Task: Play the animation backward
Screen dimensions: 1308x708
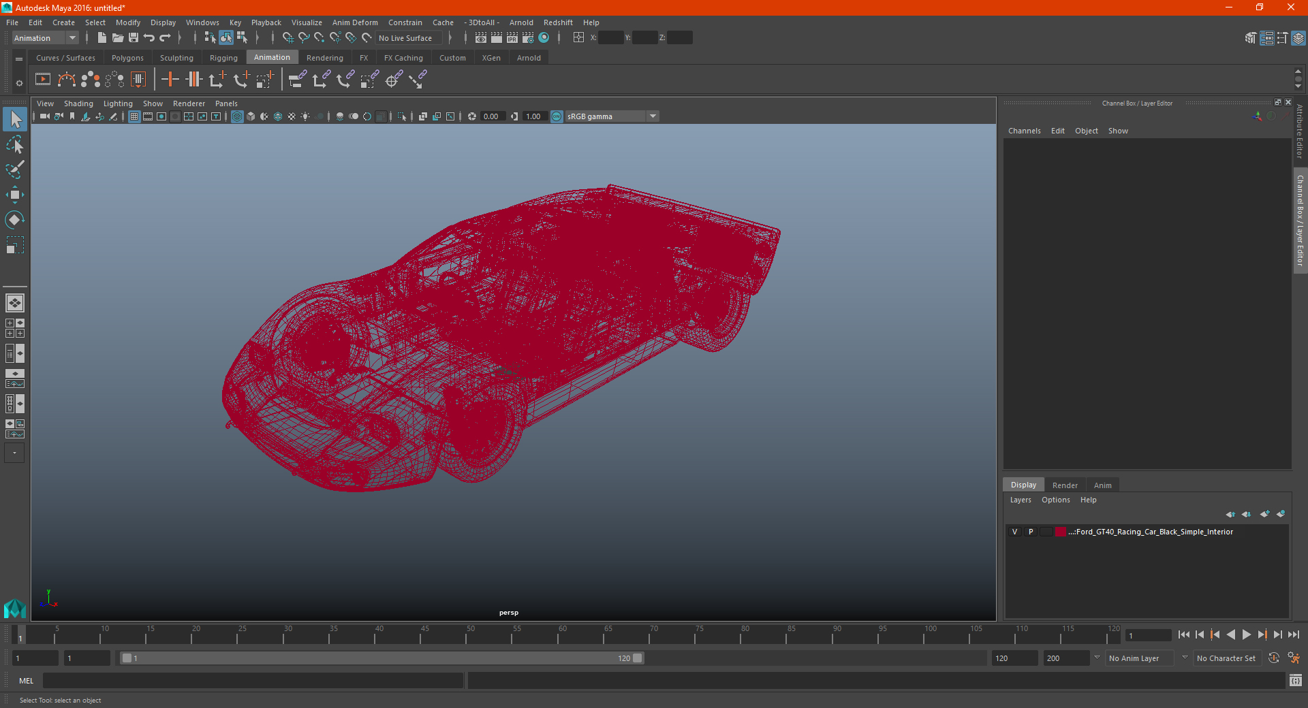Action: pos(1230,634)
